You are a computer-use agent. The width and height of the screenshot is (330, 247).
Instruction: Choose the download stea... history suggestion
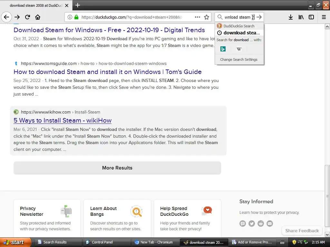coord(239,33)
